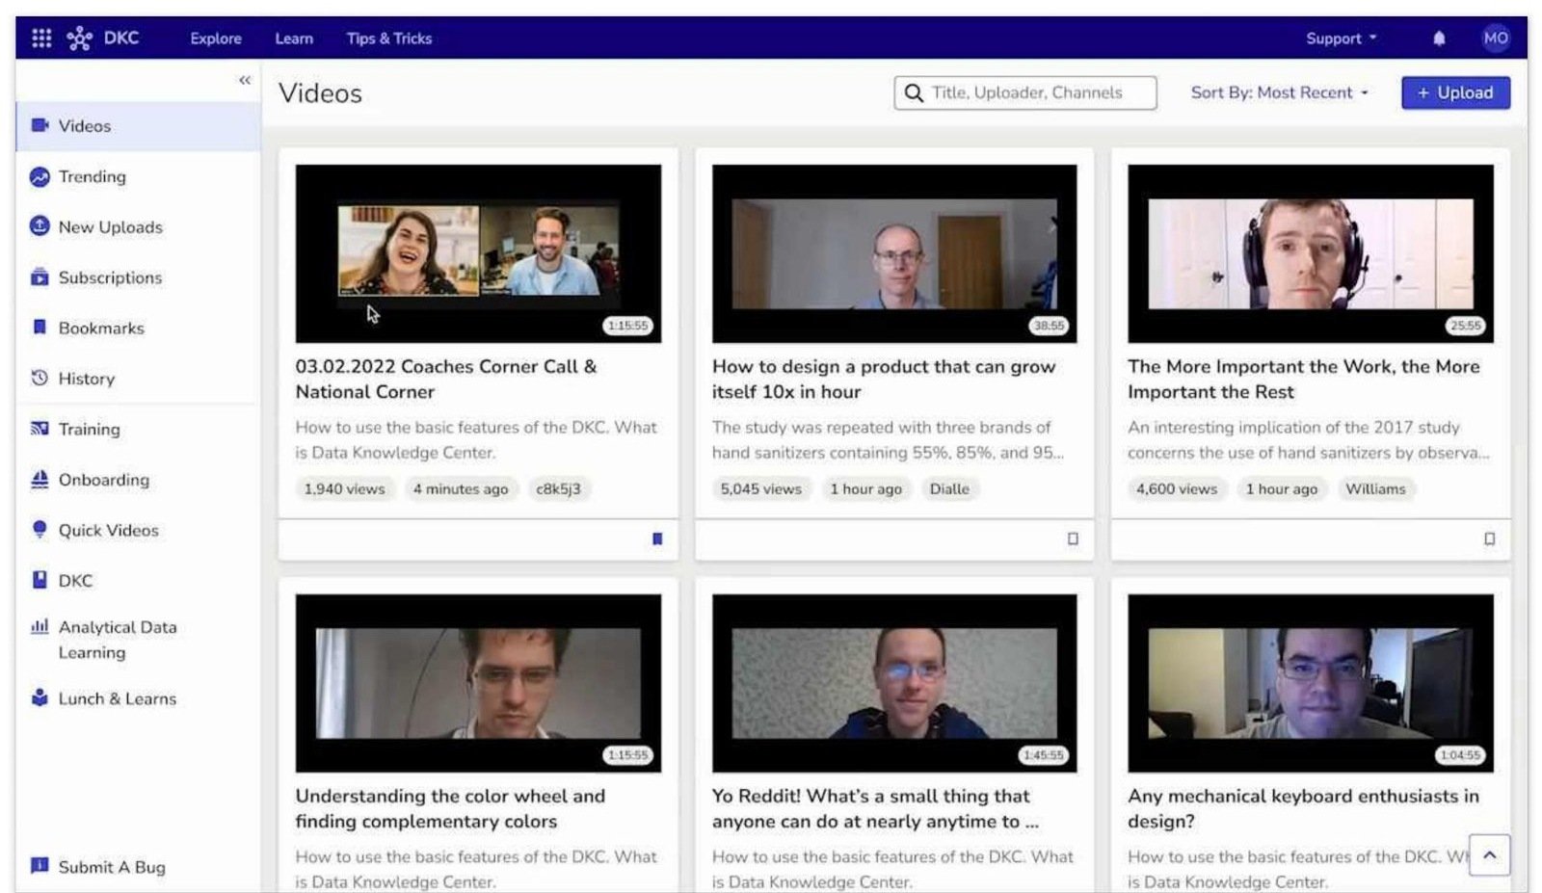Click the notification bell icon
Image resolution: width=1542 pixels, height=893 pixels.
pos(1439,39)
